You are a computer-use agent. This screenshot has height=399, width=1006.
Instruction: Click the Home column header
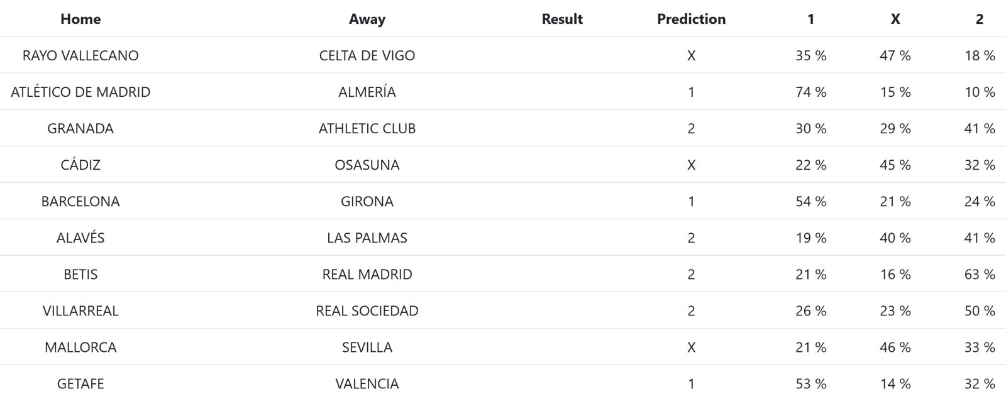[80, 19]
